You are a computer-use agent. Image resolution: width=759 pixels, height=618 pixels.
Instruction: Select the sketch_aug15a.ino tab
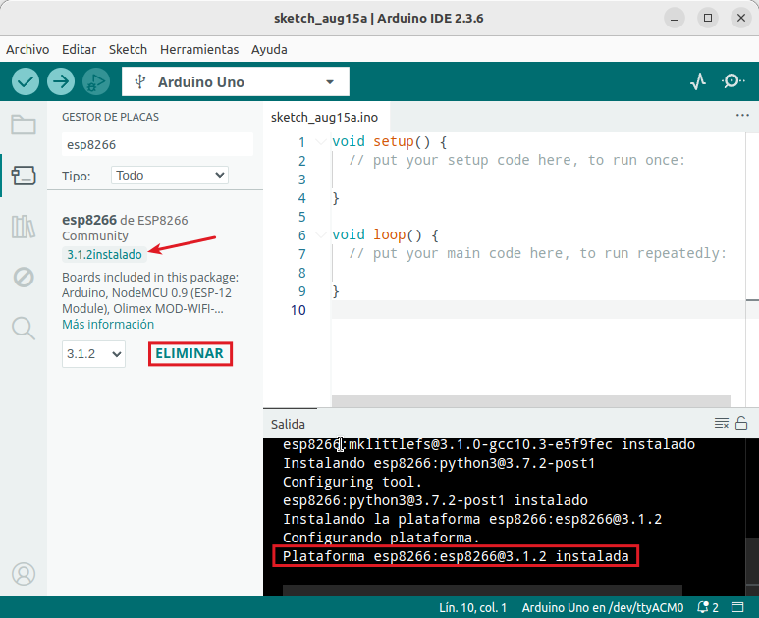pyautogui.click(x=324, y=117)
